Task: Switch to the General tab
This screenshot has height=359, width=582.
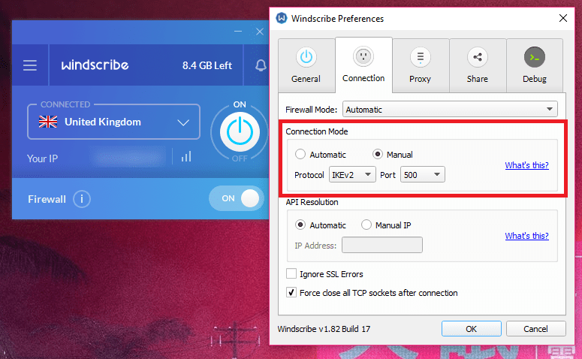Action: 306,65
